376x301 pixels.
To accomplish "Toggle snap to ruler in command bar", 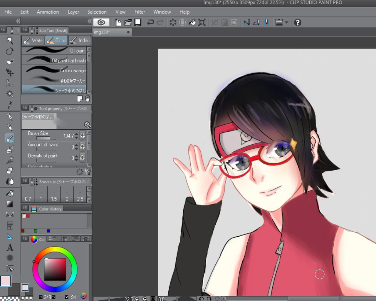I will pos(247,22).
